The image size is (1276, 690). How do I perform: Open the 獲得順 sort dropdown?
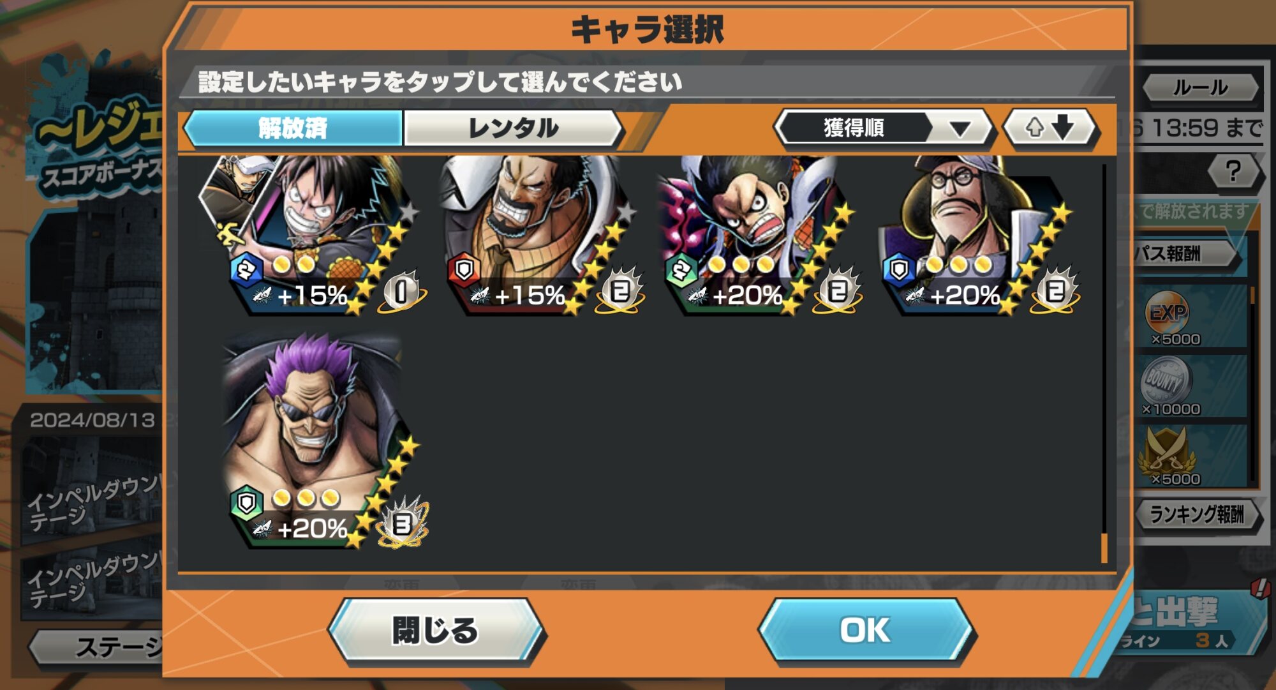pyautogui.click(x=883, y=128)
